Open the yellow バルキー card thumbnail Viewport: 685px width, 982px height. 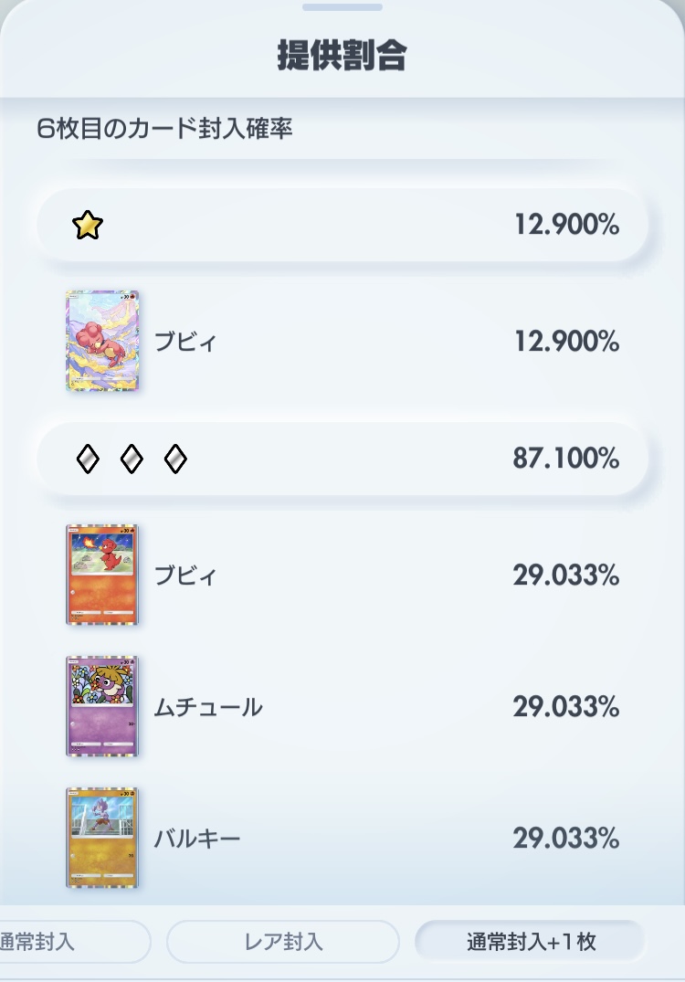click(102, 838)
